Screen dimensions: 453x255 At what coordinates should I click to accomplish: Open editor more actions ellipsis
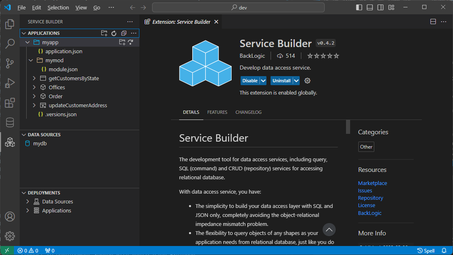(x=444, y=22)
